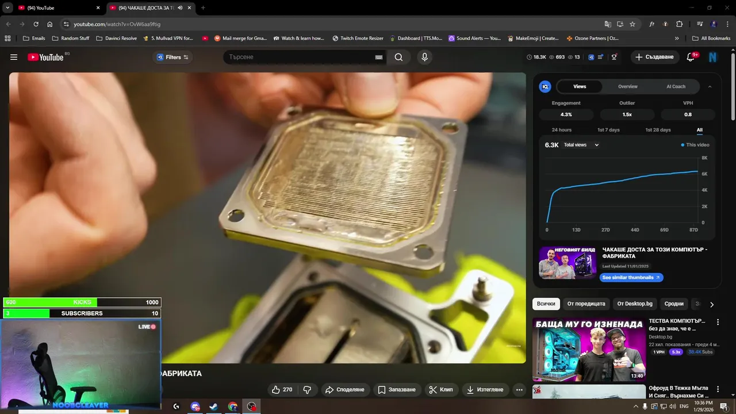Image resolution: width=736 pixels, height=414 pixels.
Task: Open the Filters button next to the logo
Action: click(x=173, y=57)
